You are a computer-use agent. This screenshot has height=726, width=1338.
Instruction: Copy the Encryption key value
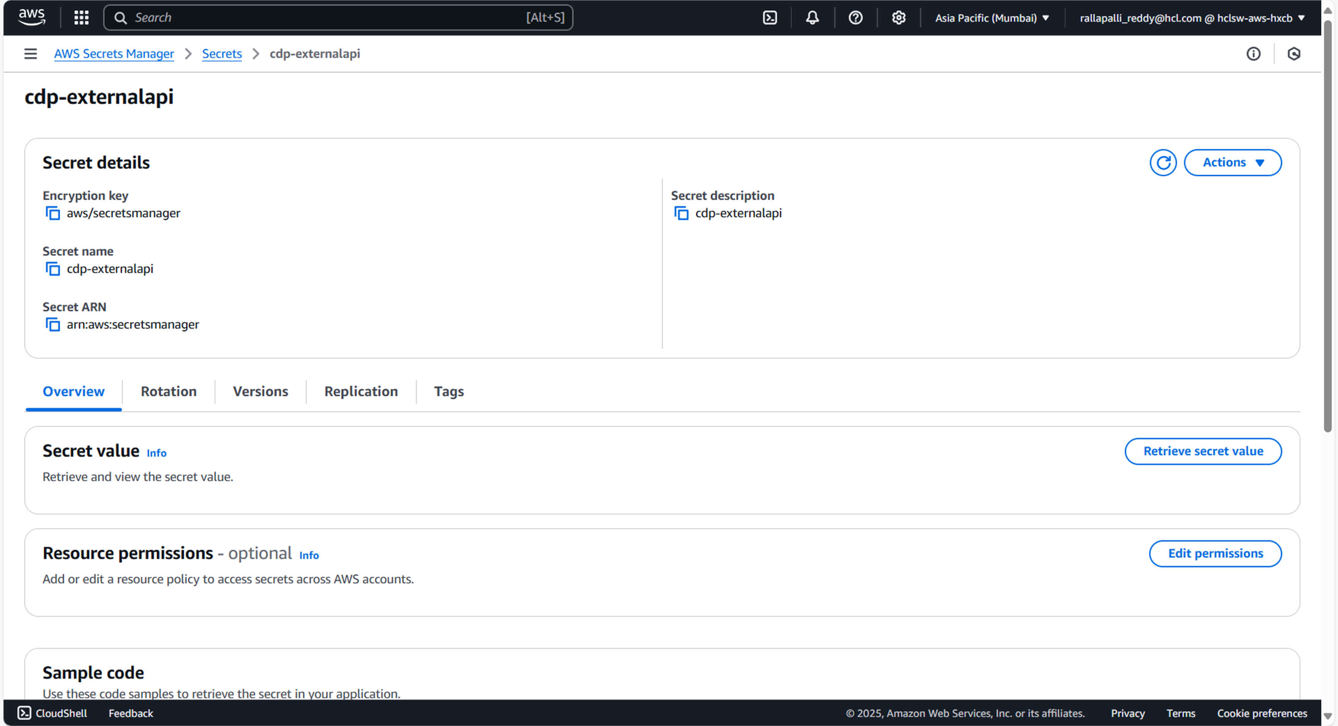[53, 213]
